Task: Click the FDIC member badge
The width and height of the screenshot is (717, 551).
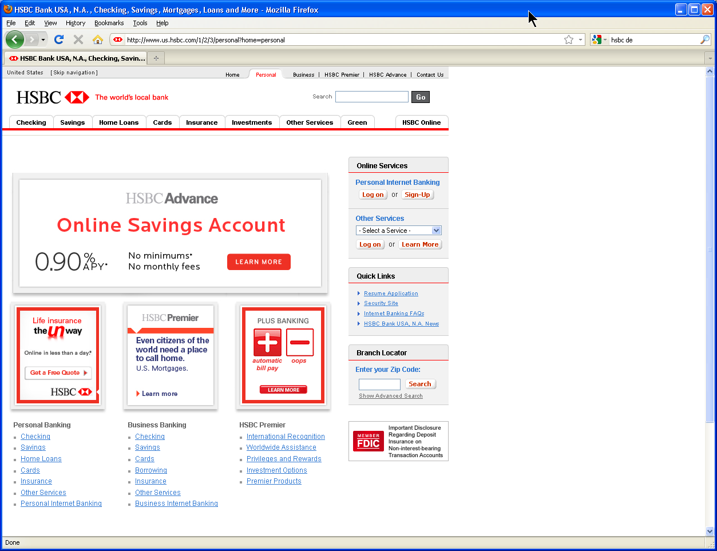Action: click(368, 441)
